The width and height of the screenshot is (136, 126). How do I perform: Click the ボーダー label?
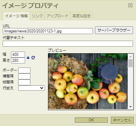pyautogui.click(x=10, y=70)
